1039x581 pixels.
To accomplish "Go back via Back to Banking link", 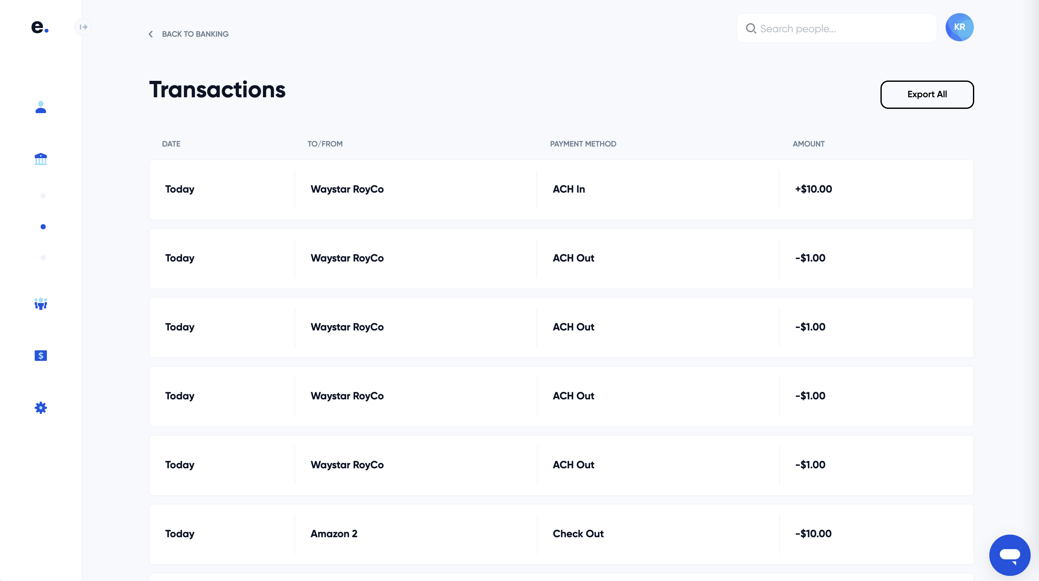I will pos(195,34).
